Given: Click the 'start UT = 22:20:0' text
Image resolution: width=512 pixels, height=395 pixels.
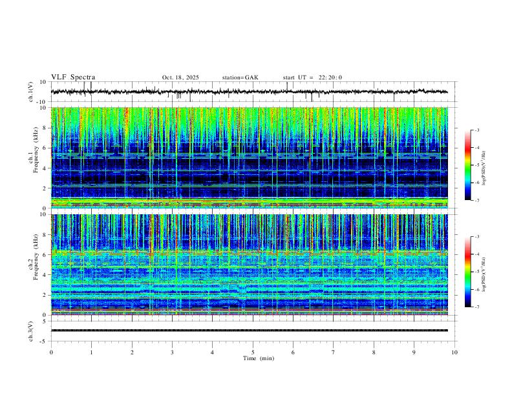Looking at the screenshot, I should 312,77.
